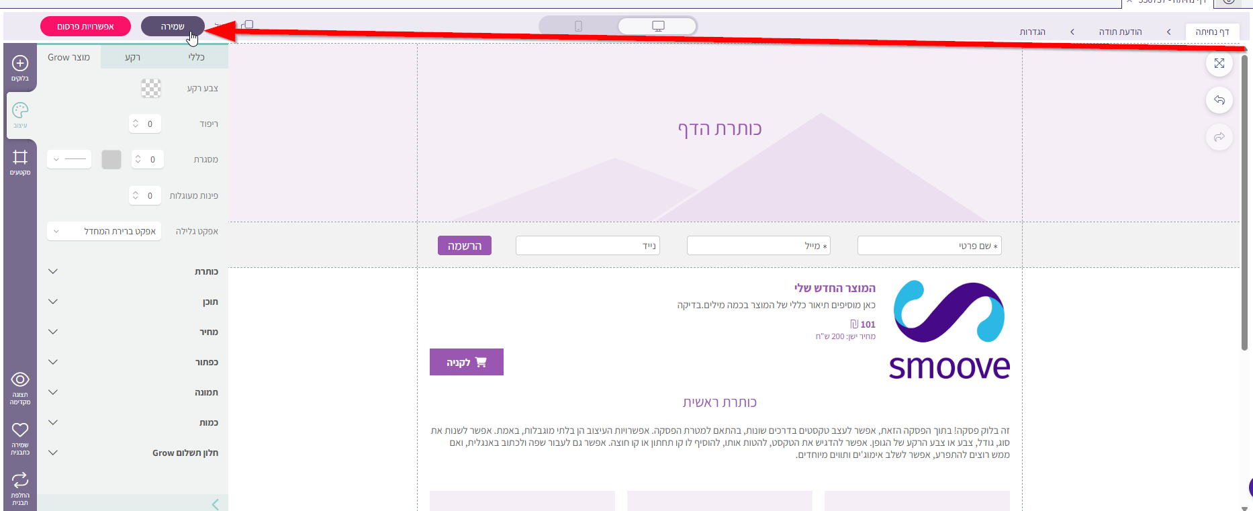Screen dimensions: 1253x511
Task: Click the redo arrow icon
Action: click(x=1219, y=138)
